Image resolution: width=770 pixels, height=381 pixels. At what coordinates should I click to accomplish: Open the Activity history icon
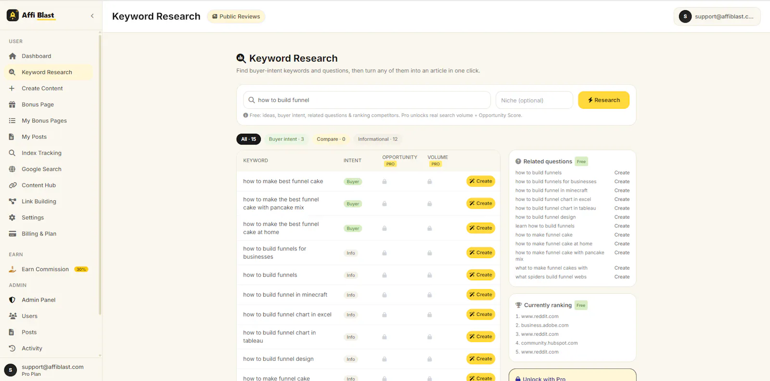[13, 348]
